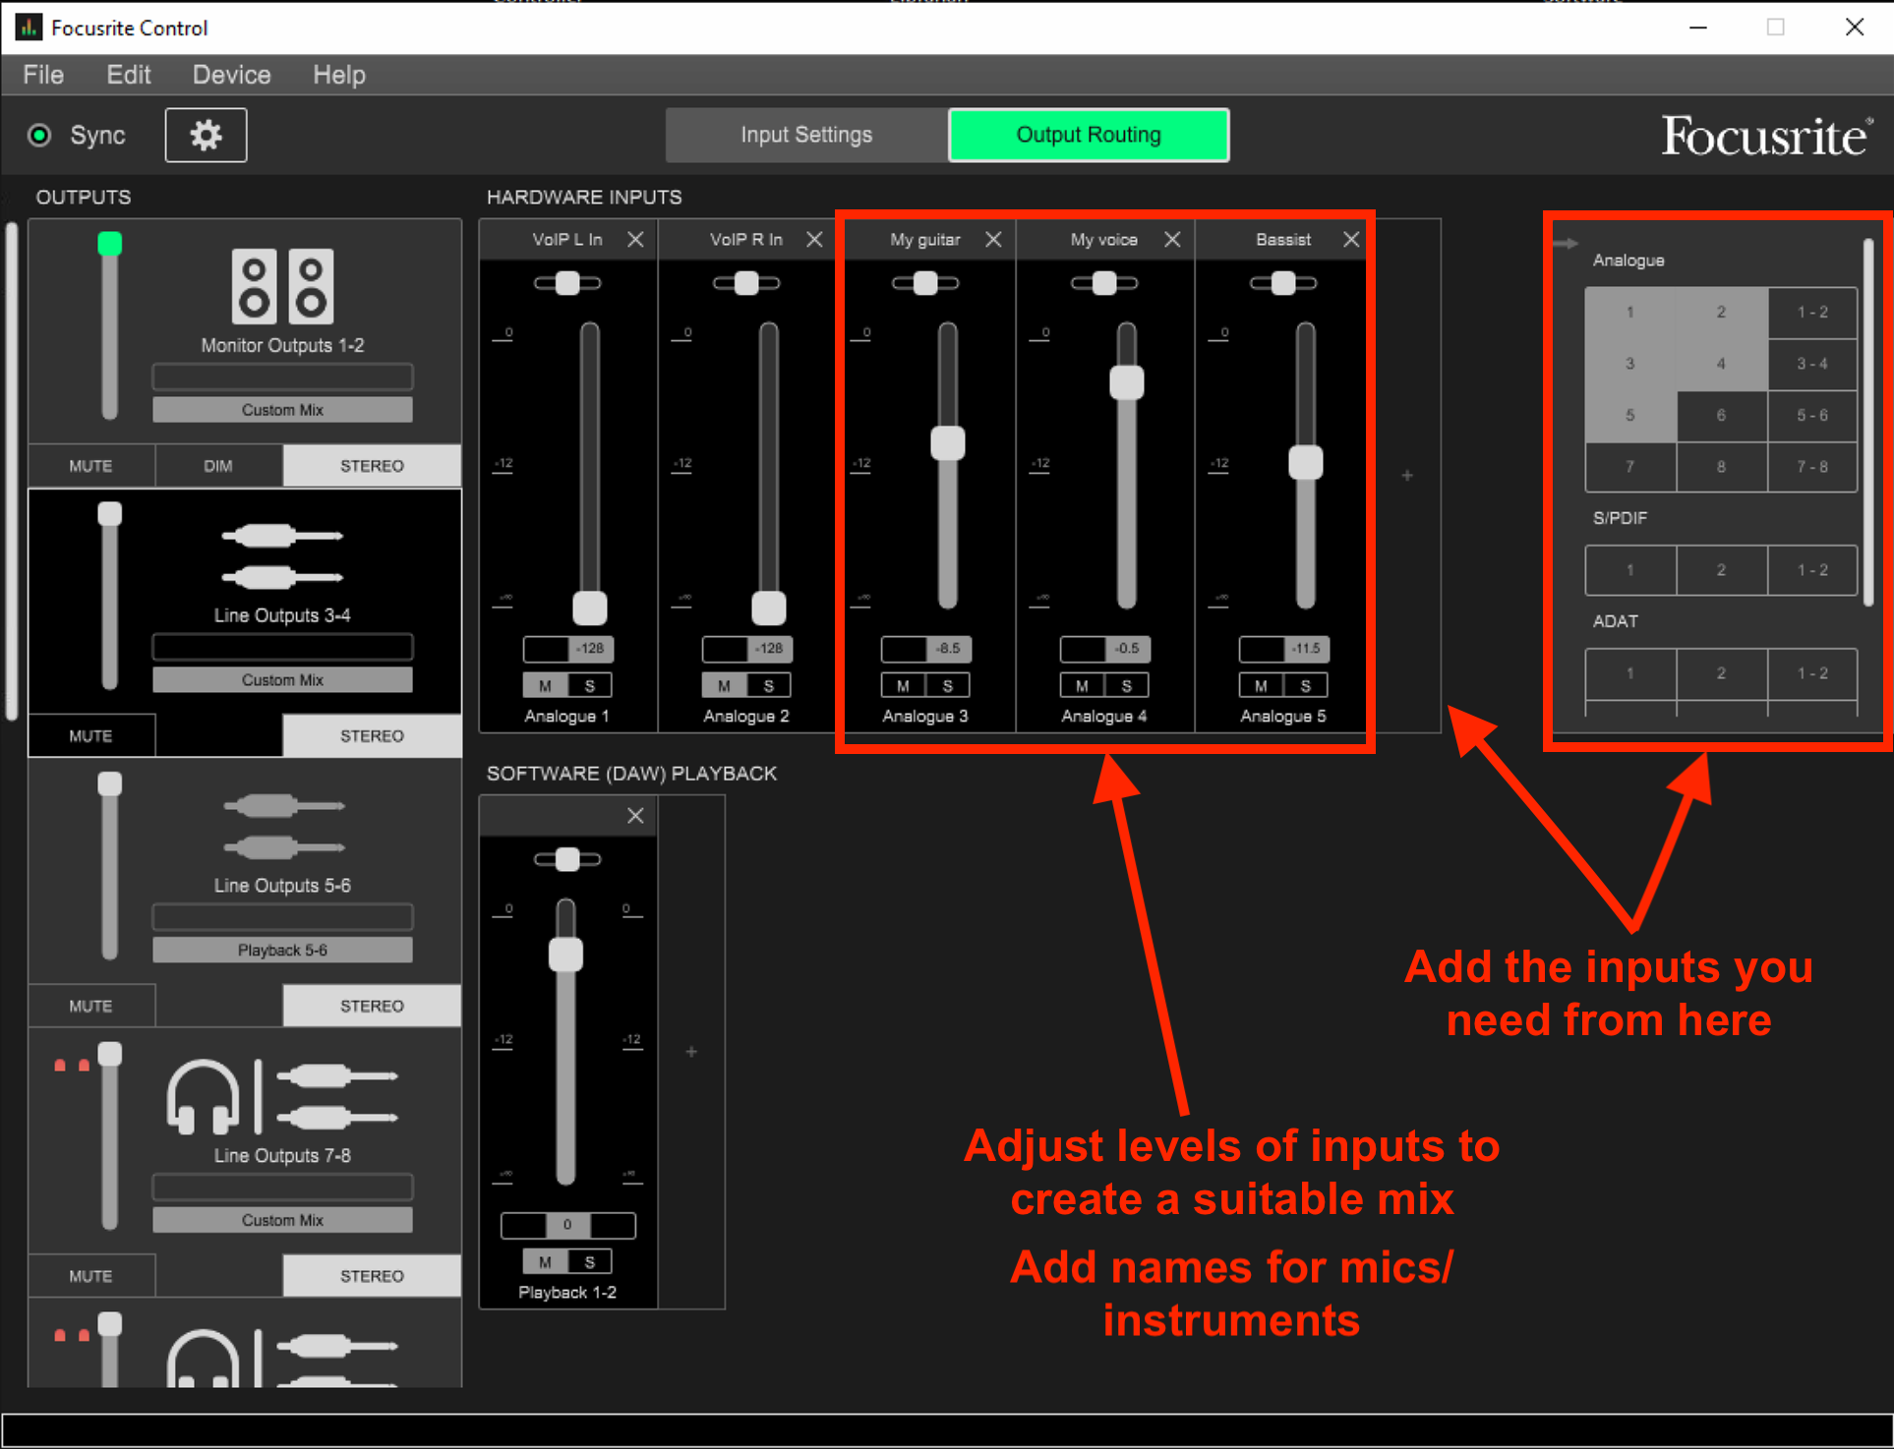Image resolution: width=1894 pixels, height=1449 pixels.
Task: Click the My guitar level fader handle
Action: [x=948, y=443]
